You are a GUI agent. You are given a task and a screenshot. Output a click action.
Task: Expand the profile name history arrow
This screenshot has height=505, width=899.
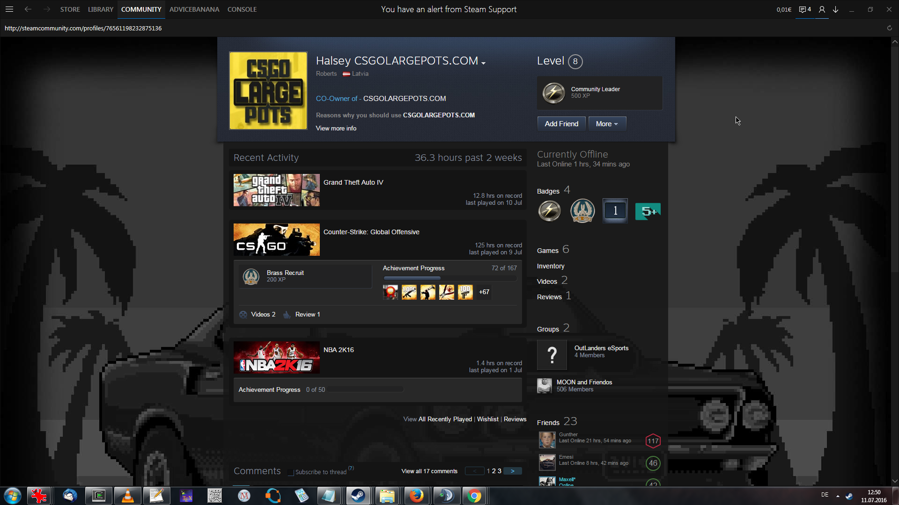point(483,63)
